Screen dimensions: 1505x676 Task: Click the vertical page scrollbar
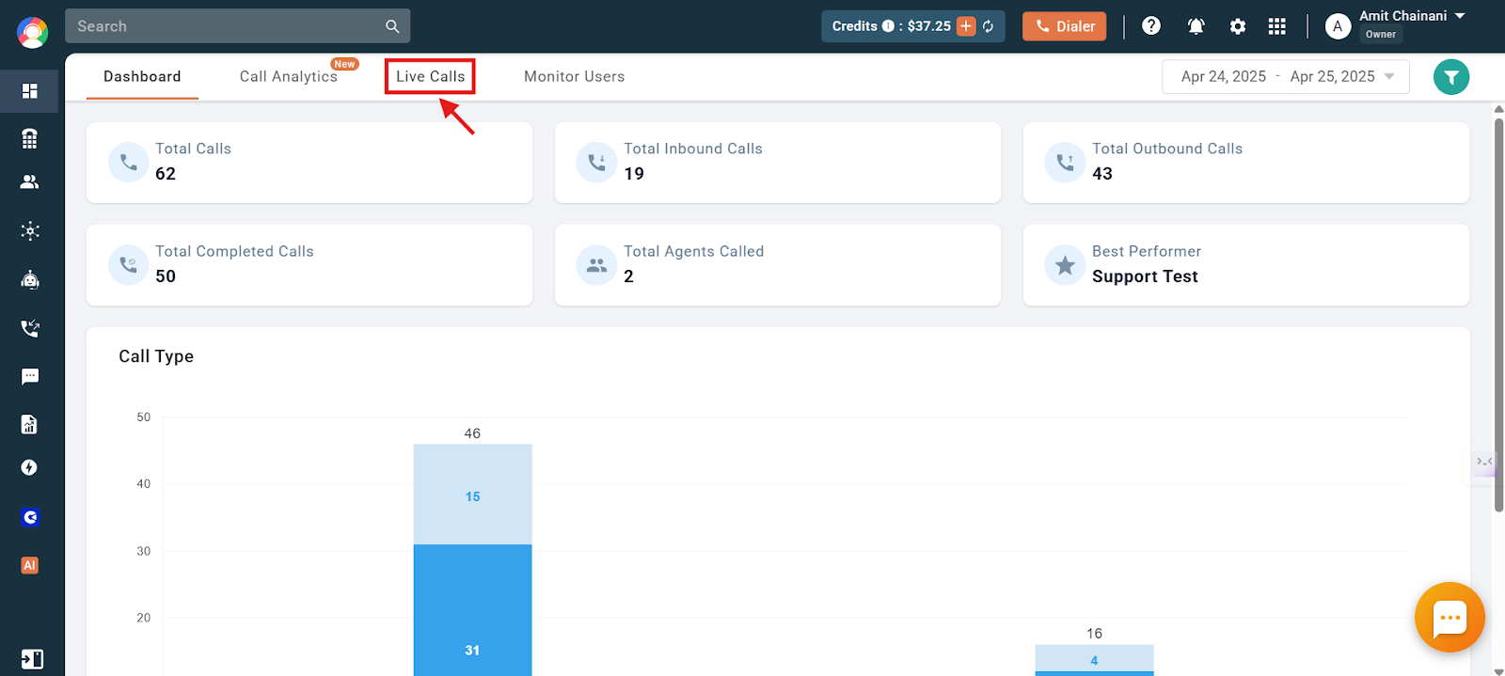(1498, 315)
